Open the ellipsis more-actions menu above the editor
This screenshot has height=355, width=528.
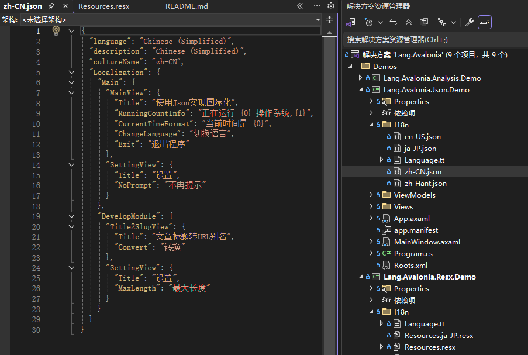[316, 6]
